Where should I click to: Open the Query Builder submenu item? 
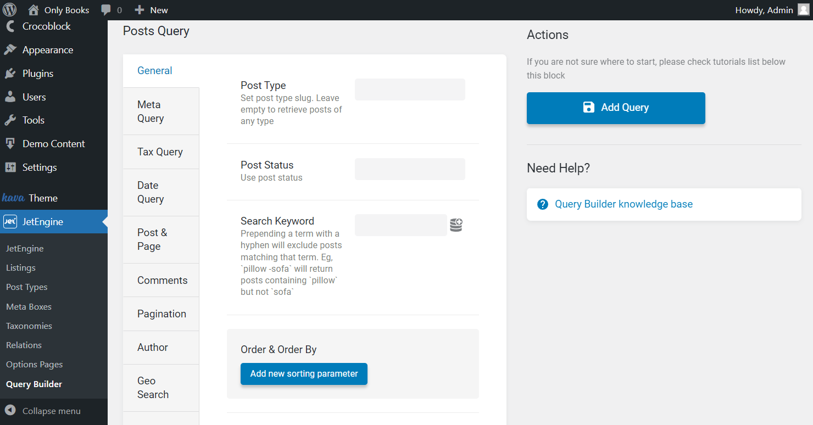pos(34,384)
